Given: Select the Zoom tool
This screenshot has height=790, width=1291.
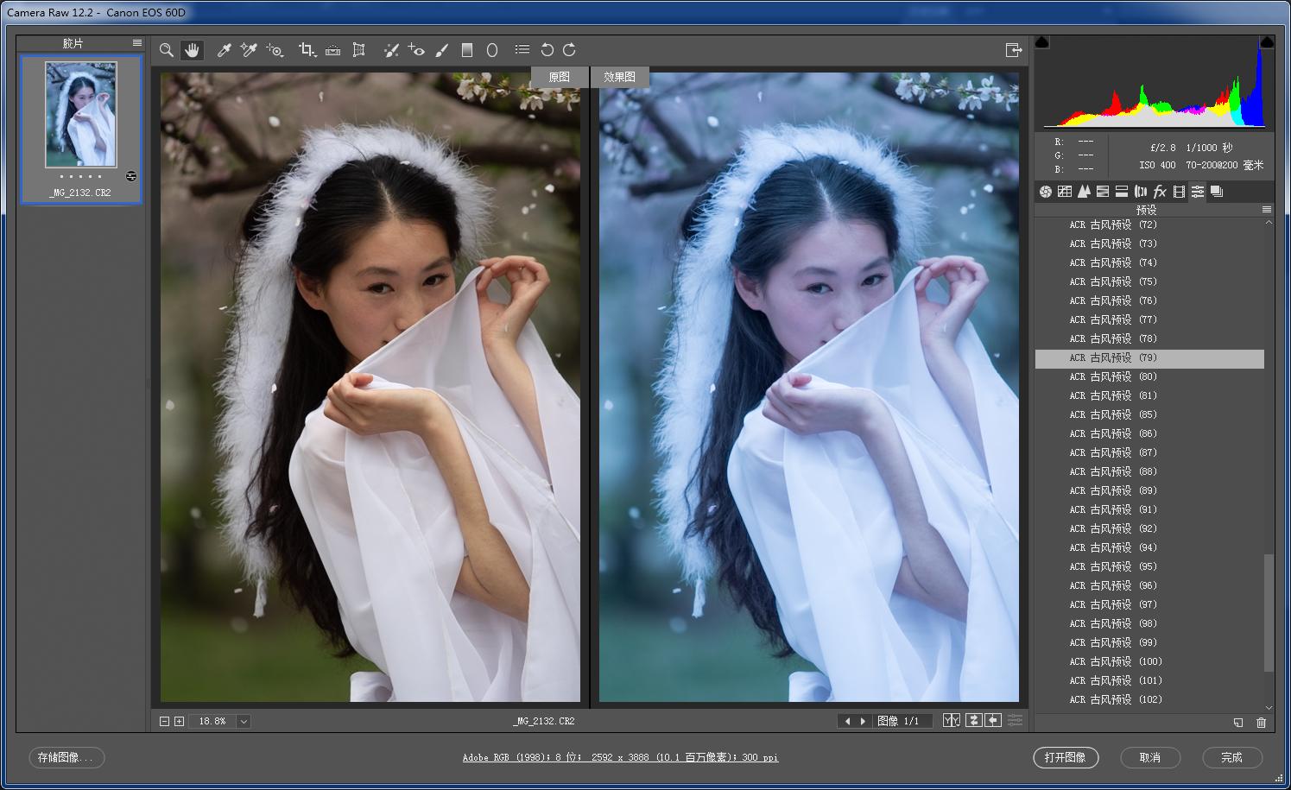Looking at the screenshot, I should 166,49.
